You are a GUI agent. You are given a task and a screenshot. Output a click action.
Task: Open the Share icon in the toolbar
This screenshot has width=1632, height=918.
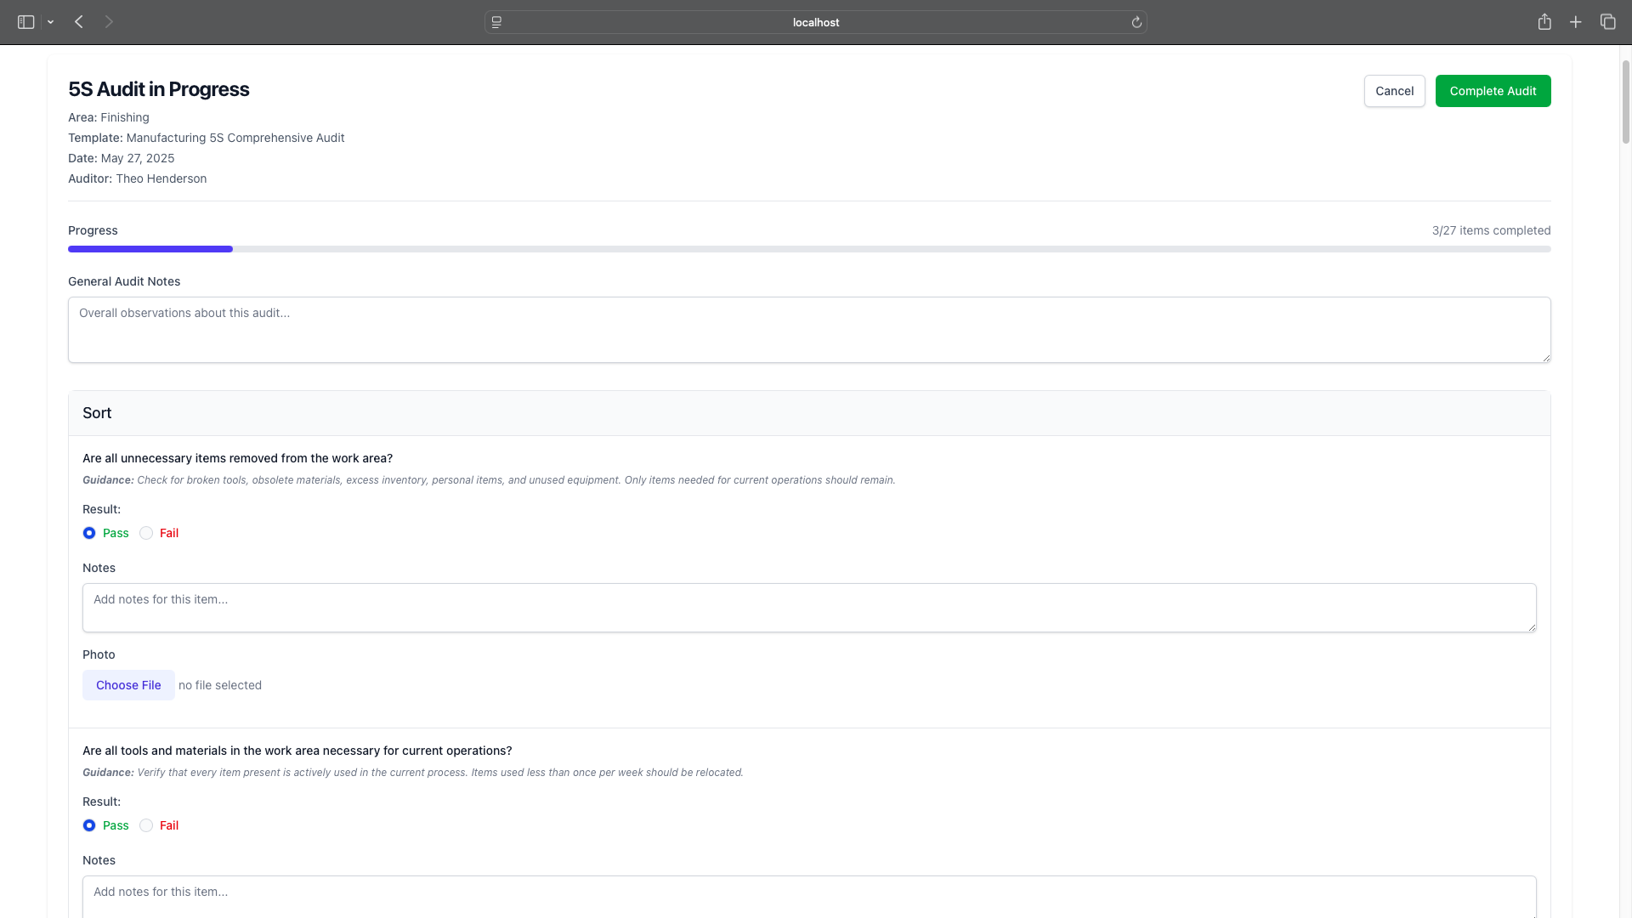pyautogui.click(x=1544, y=22)
